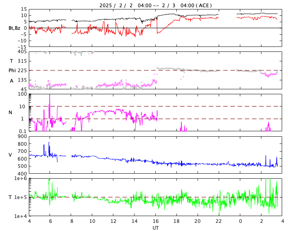
Task: Click the "22" hour tick on the UT axis
Action: pos(219,221)
